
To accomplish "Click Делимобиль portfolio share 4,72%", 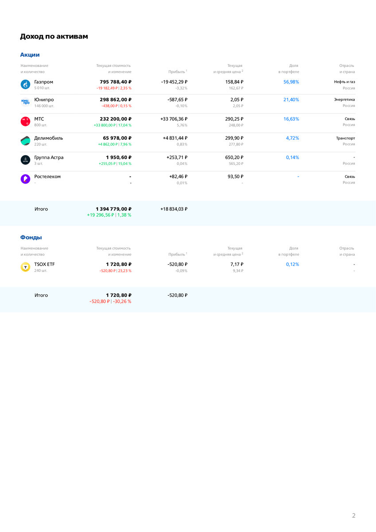I will coord(292,138).
